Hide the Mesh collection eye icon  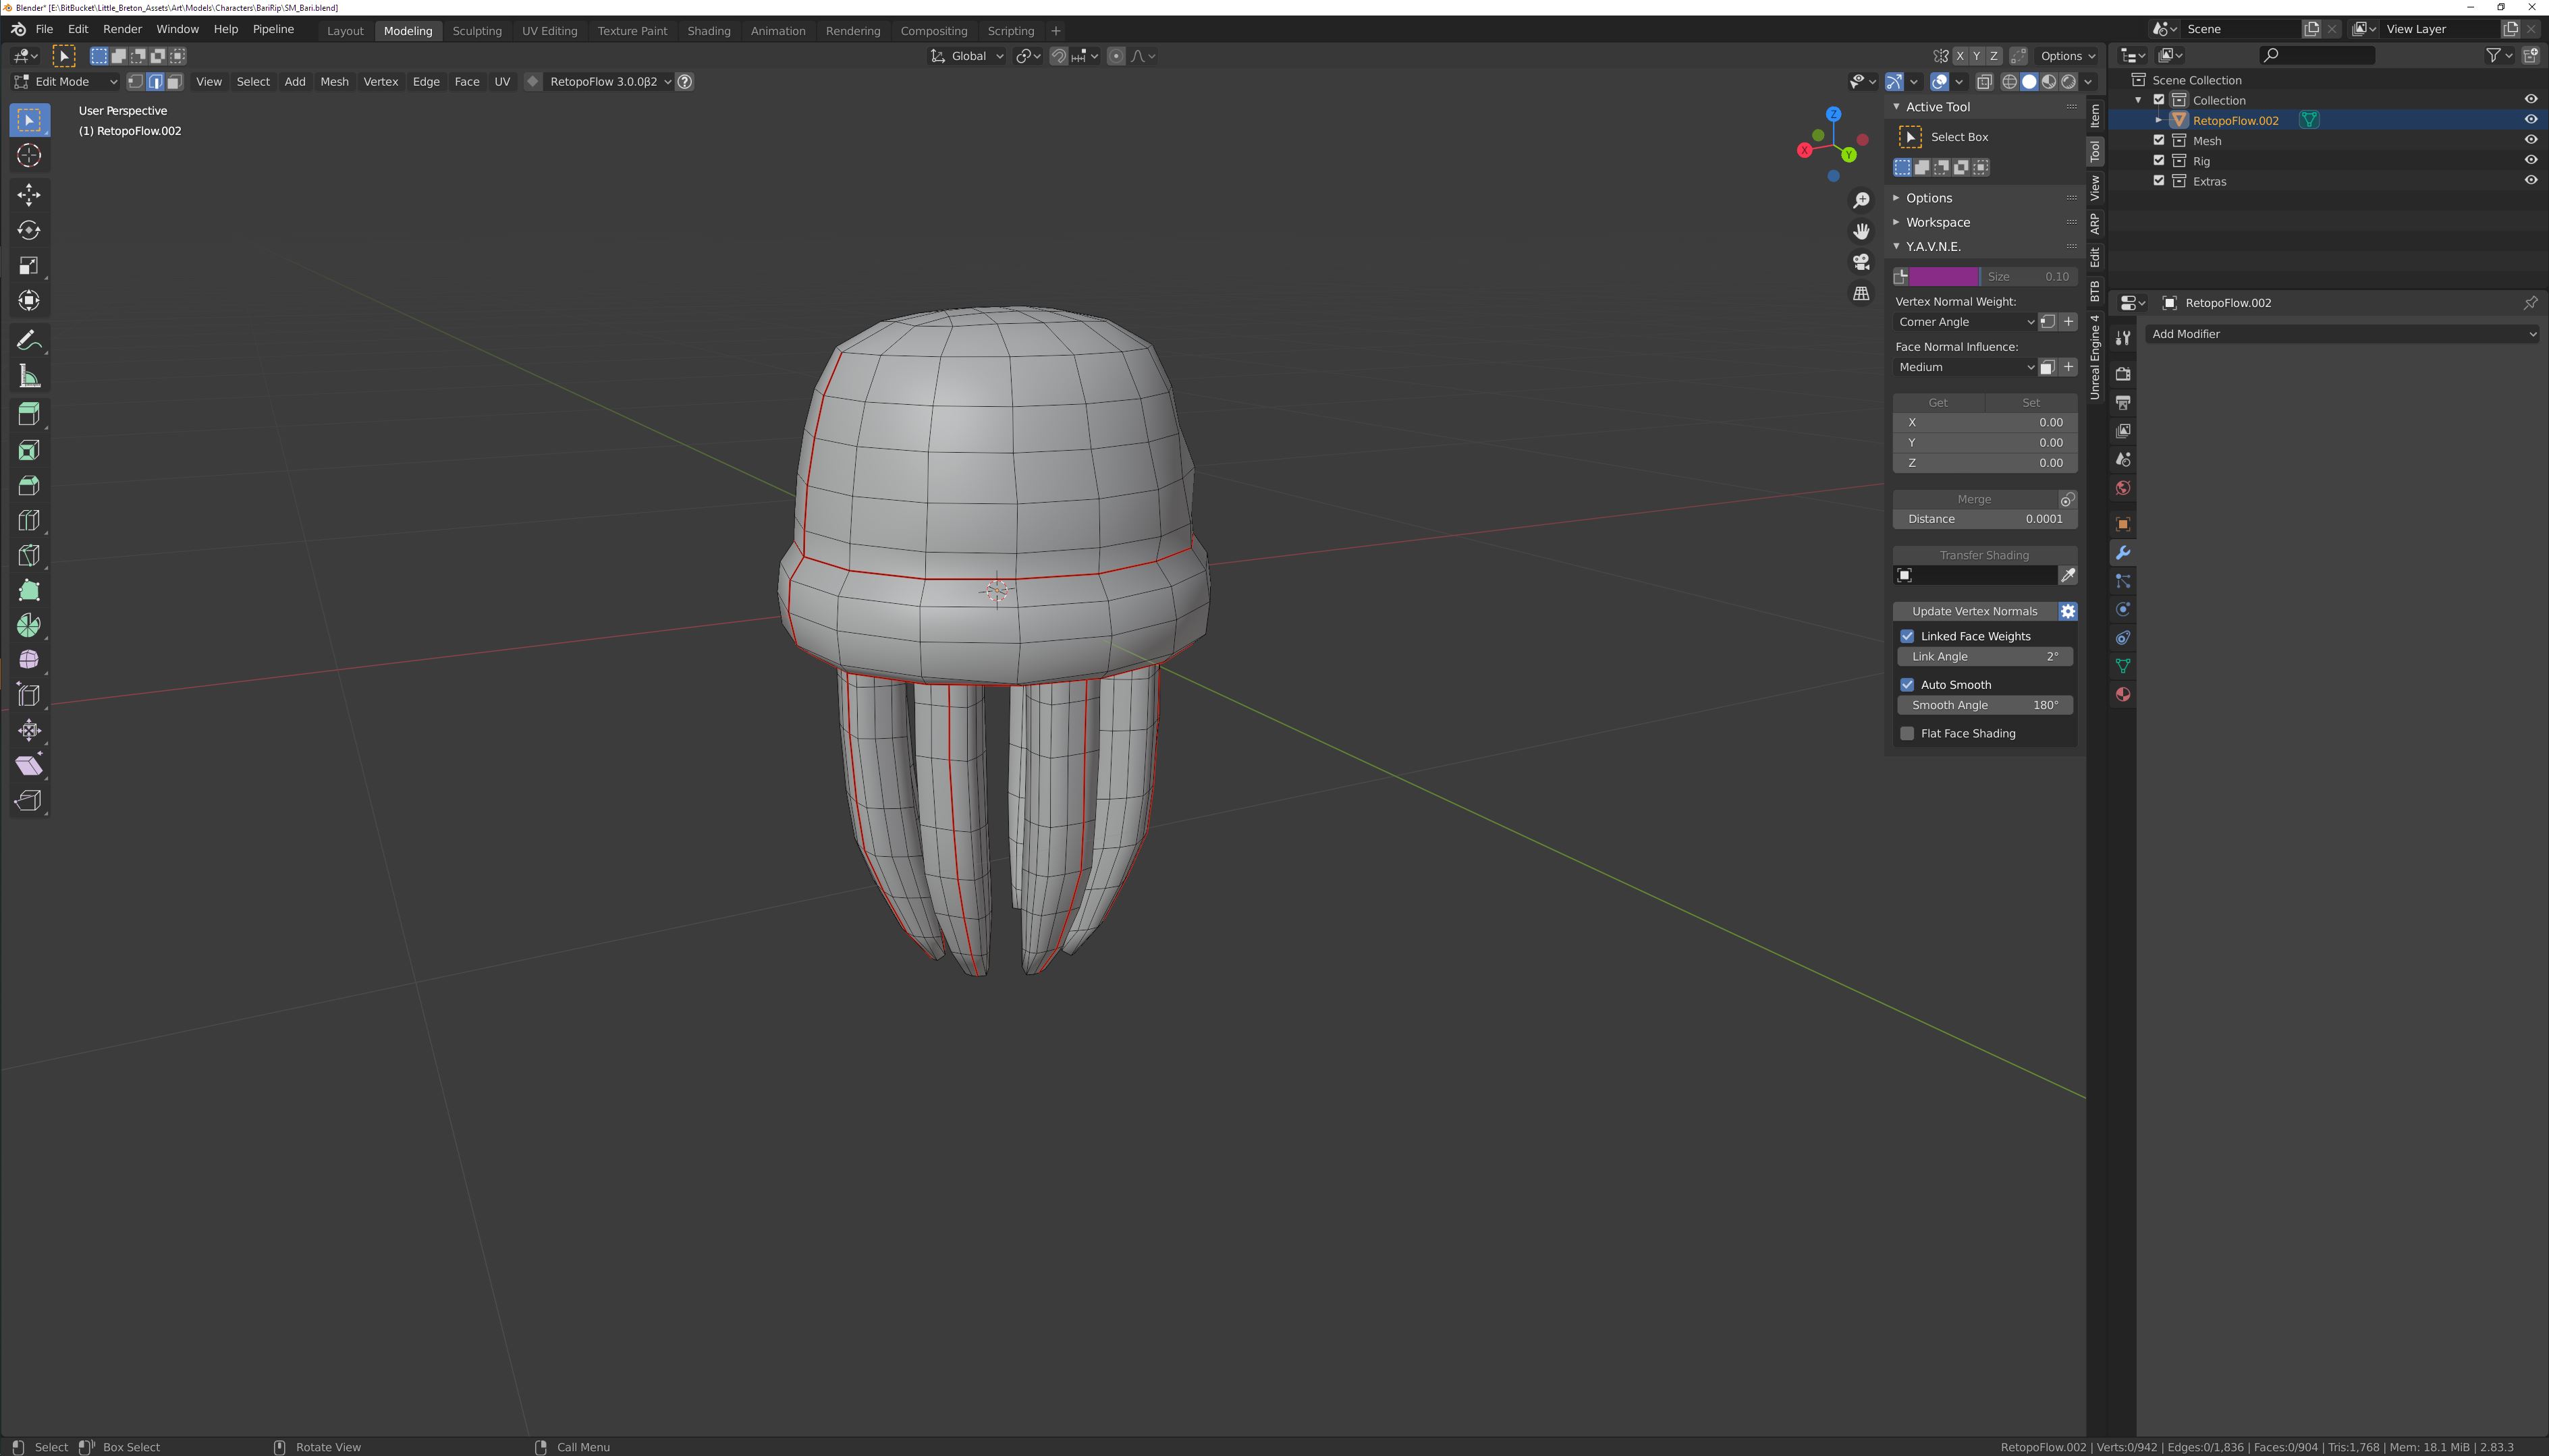pos(2531,140)
